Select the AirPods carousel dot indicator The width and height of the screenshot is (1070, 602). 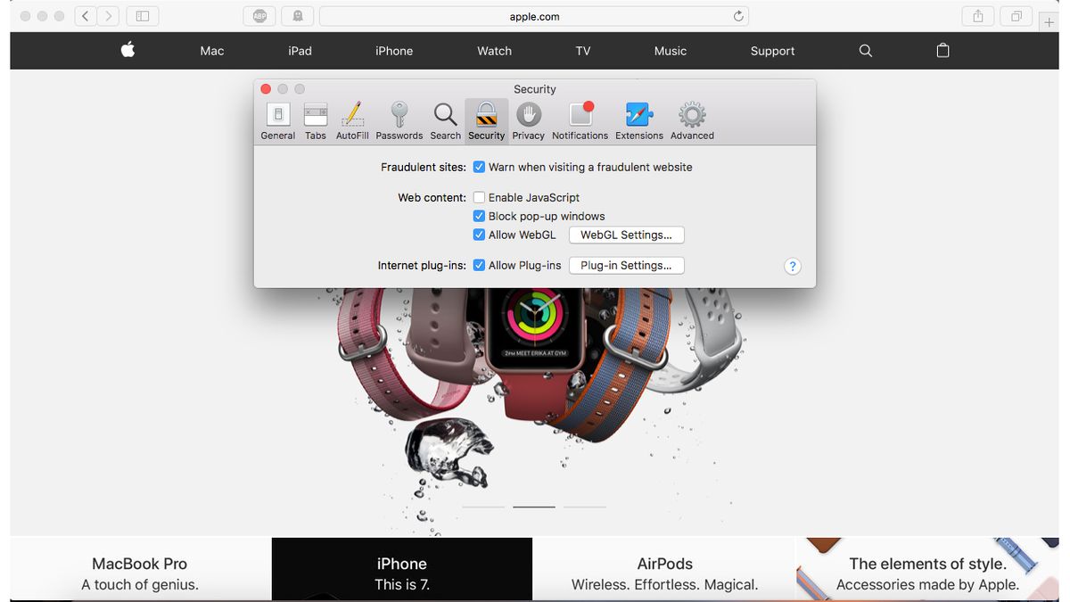click(585, 505)
